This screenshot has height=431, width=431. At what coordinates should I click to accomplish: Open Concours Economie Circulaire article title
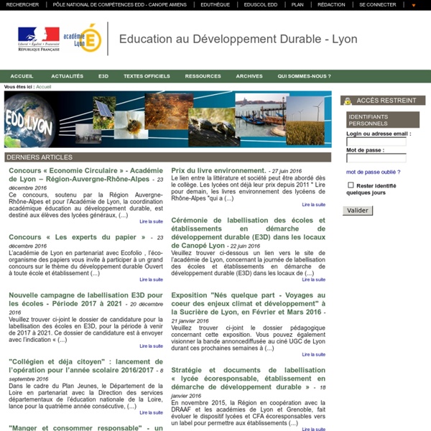tap(85, 175)
